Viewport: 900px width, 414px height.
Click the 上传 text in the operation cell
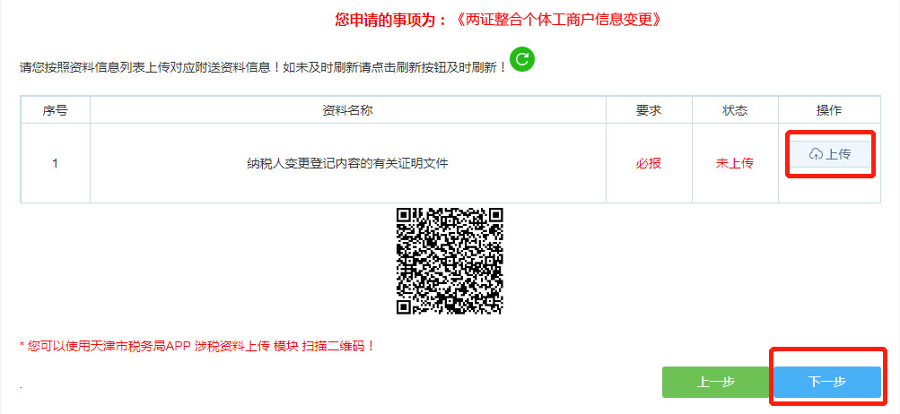(x=838, y=154)
